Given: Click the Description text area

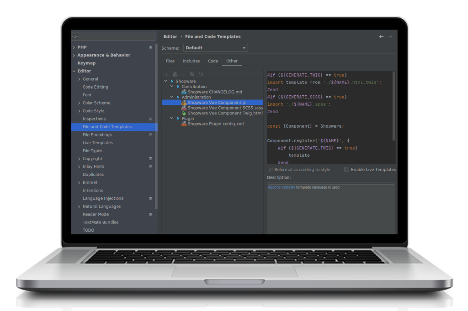Looking at the screenshot, I should pos(331,208).
